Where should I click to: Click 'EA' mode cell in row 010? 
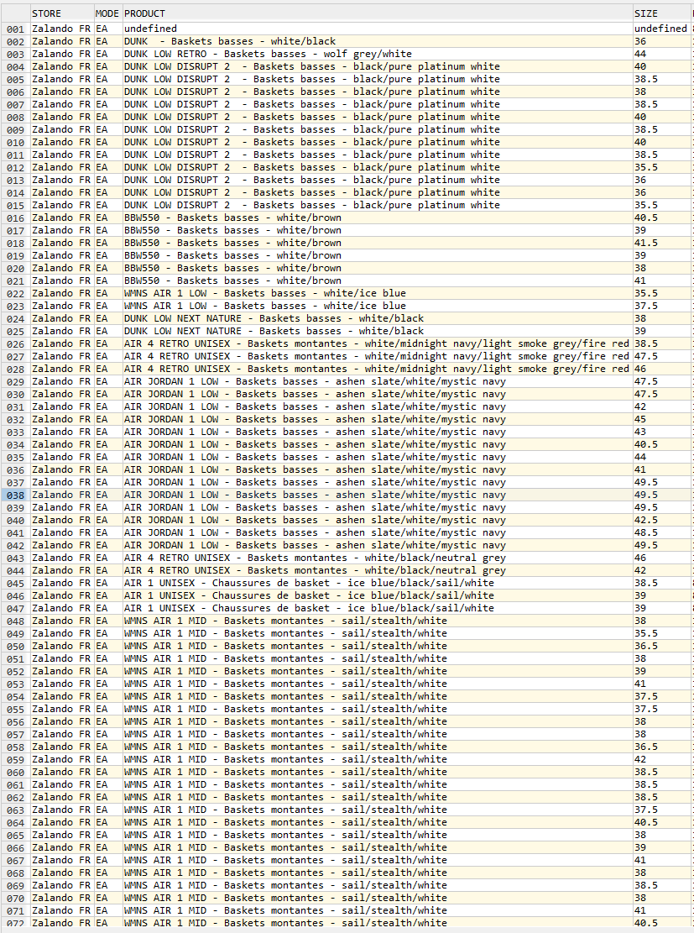coord(107,142)
